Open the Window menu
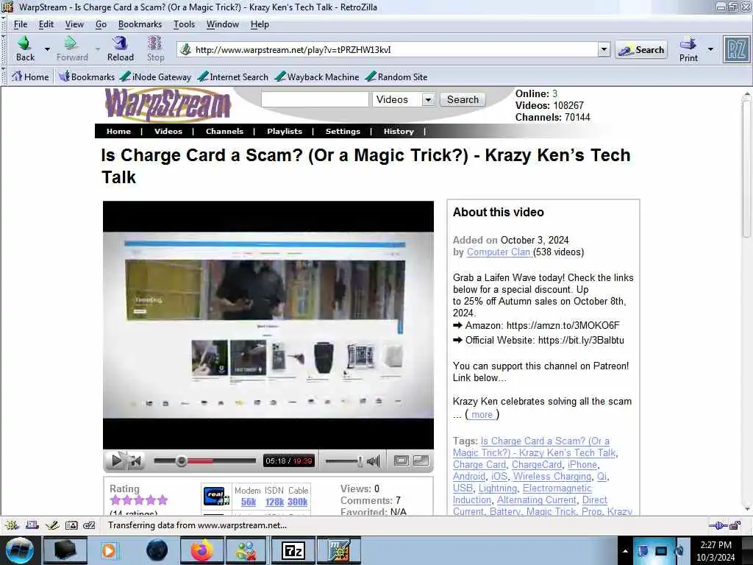Viewport: 753px width, 565px height. pyautogui.click(x=222, y=24)
